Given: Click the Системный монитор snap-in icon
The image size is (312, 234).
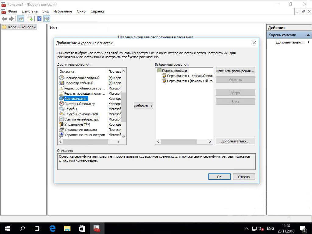Looking at the screenshot, I should (x=62, y=103).
